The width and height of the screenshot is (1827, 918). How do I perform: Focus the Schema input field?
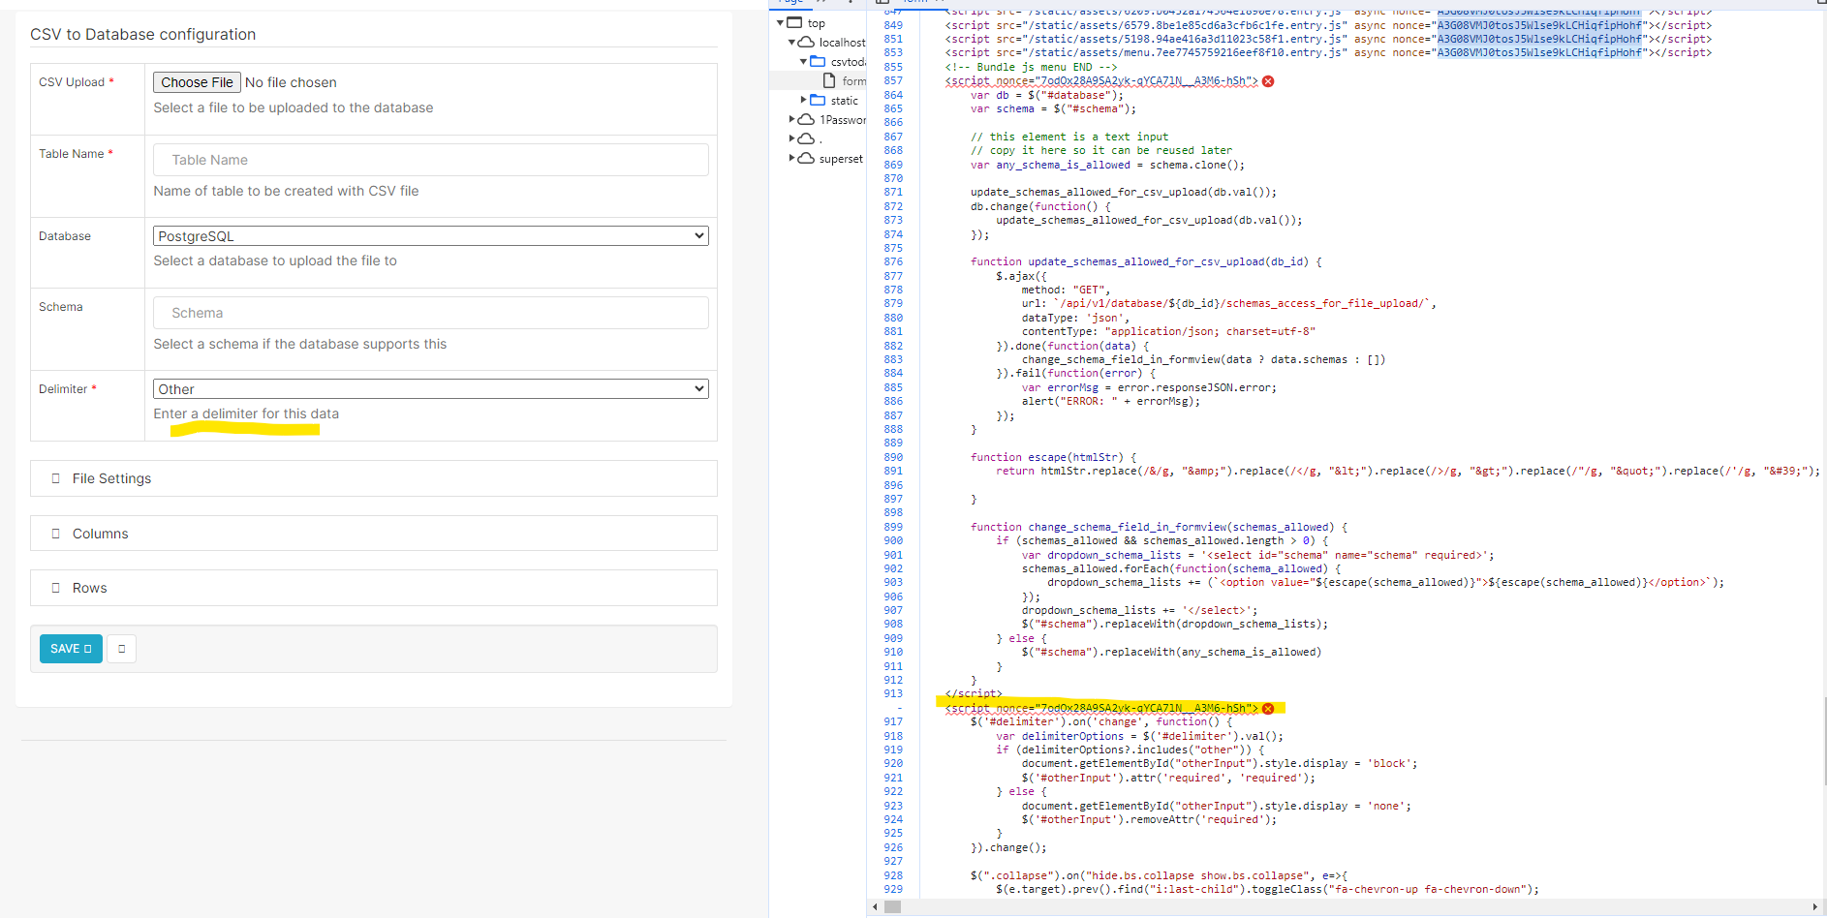click(x=431, y=313)
